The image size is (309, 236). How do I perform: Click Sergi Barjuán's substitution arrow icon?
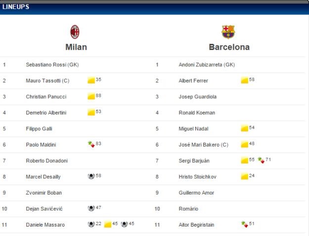point(261,160)
